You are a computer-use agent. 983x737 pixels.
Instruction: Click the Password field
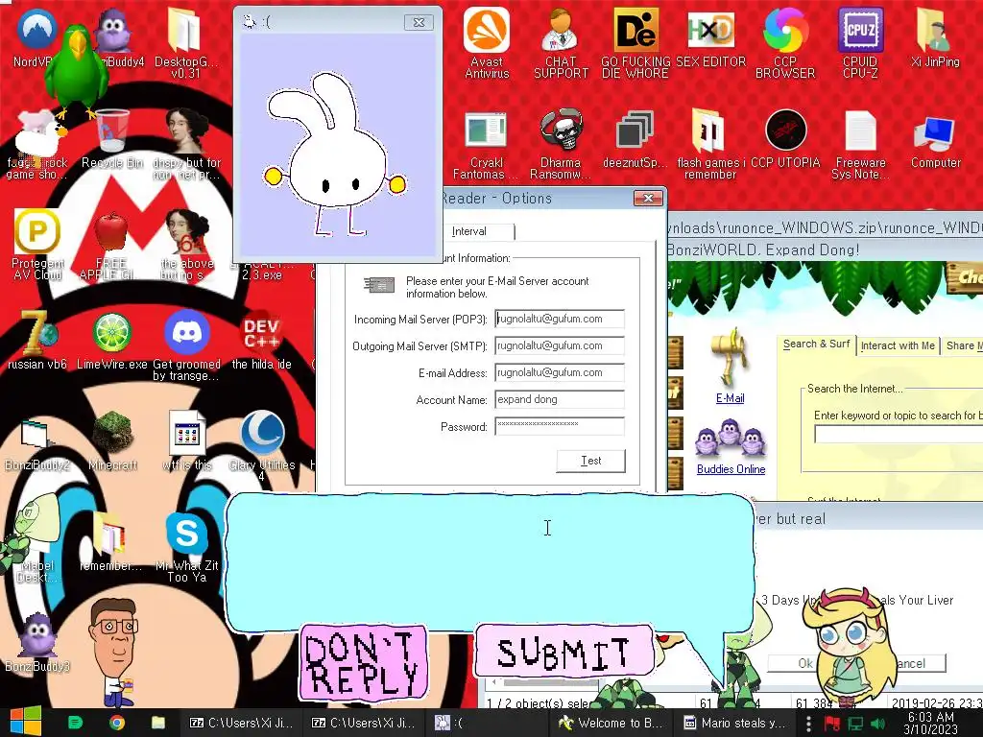560,426
